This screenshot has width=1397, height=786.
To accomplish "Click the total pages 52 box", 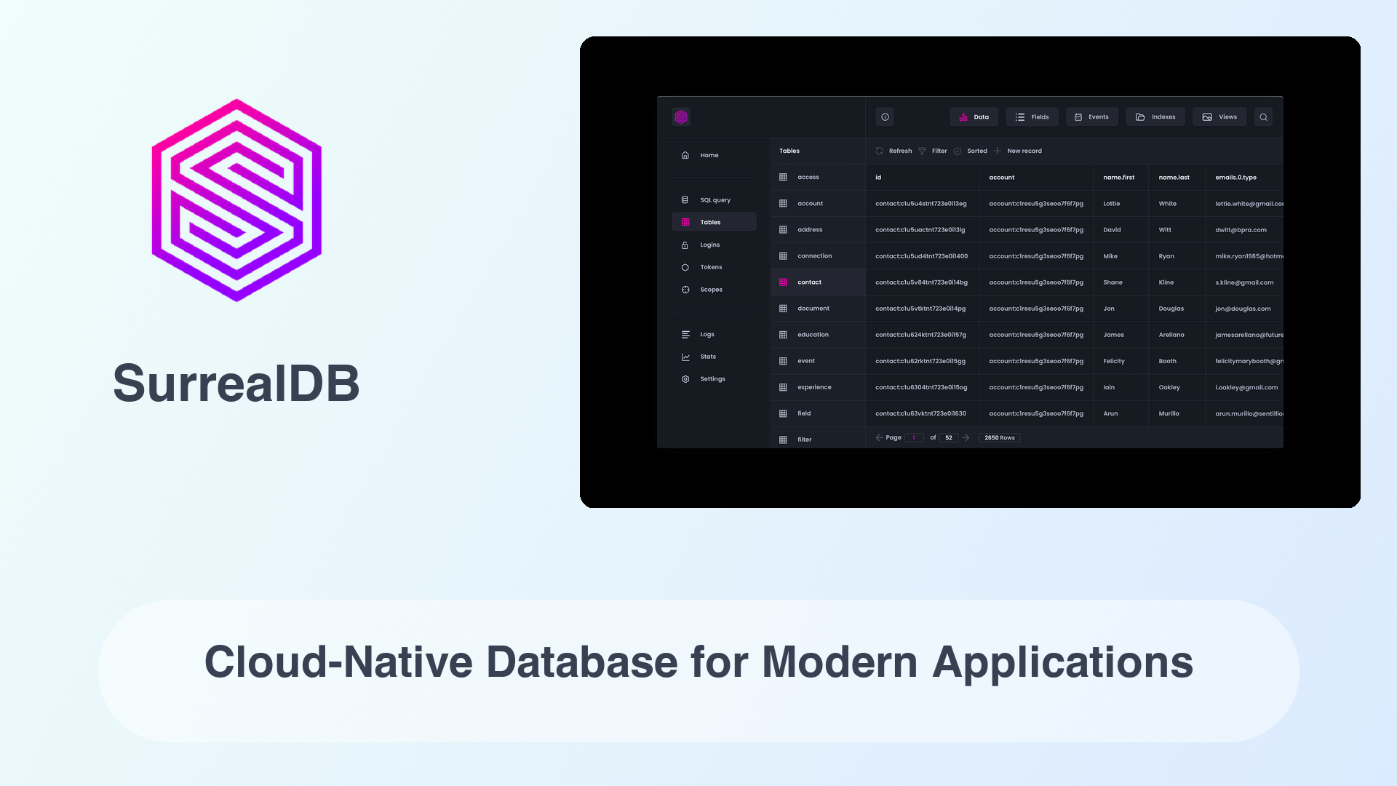I will (x=949, y=437).
